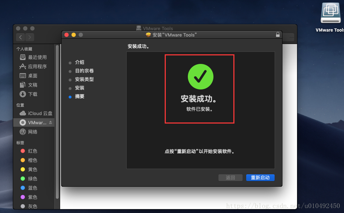Open 最近使用 in Finder sidebar
This screenshot has height=213, width=344.
(x=33, y=58)
